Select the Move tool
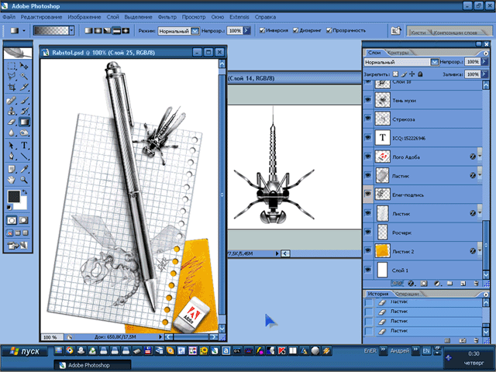Screen dimensions: 496x372 tap(24, 66)
